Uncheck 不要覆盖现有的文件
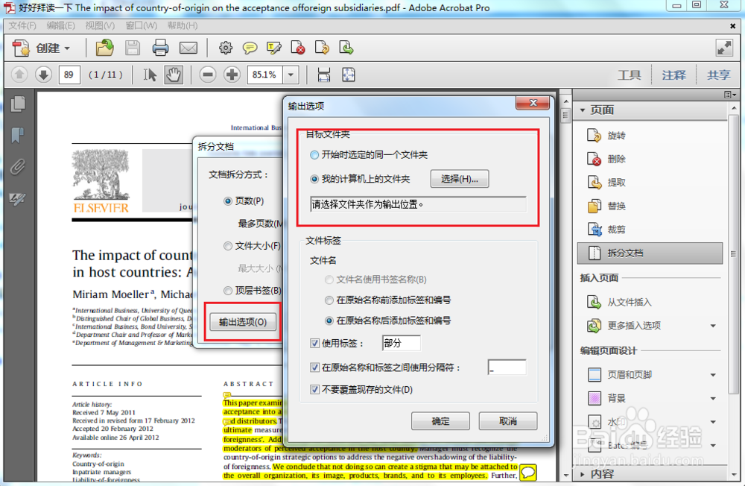 (316, 389)
